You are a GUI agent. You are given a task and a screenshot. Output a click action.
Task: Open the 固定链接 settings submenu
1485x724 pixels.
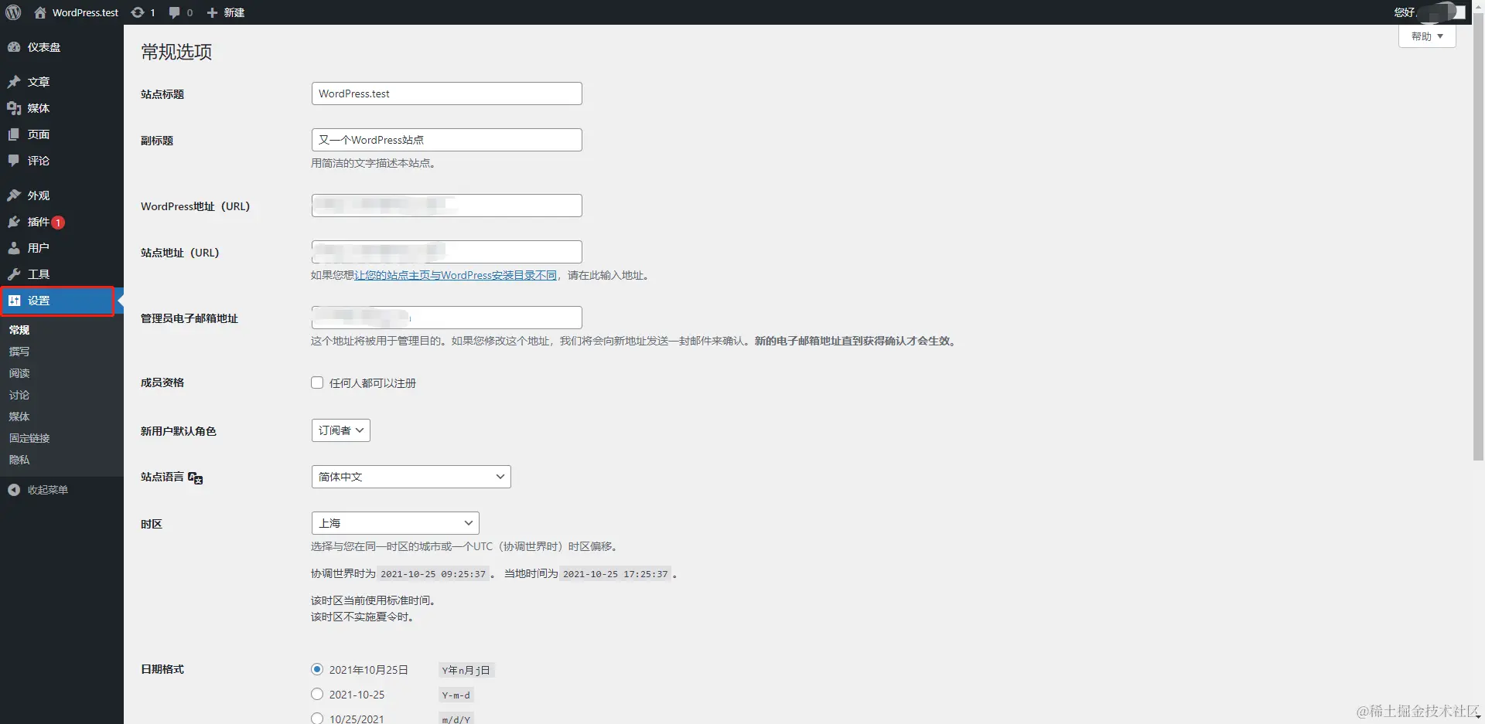(29, 438)
